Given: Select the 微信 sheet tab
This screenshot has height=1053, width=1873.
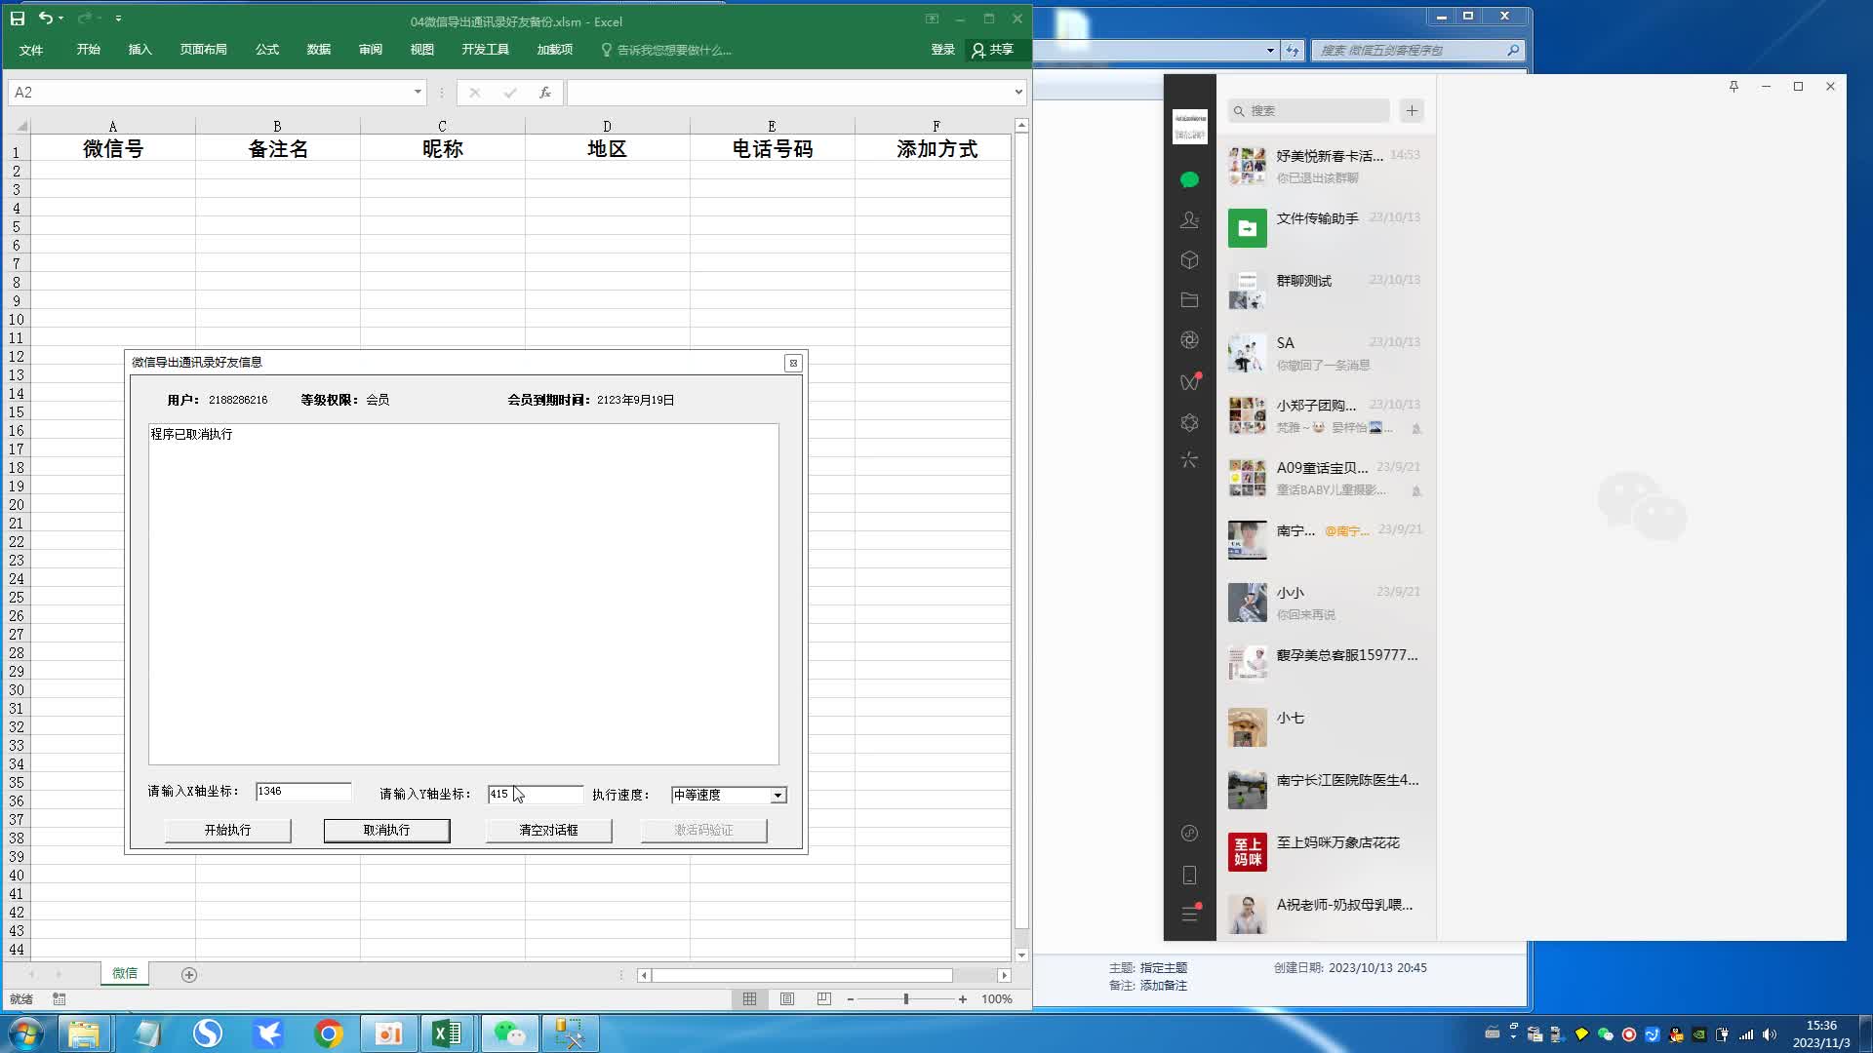Looking at the screenshot, I should (x=125, y=973).
